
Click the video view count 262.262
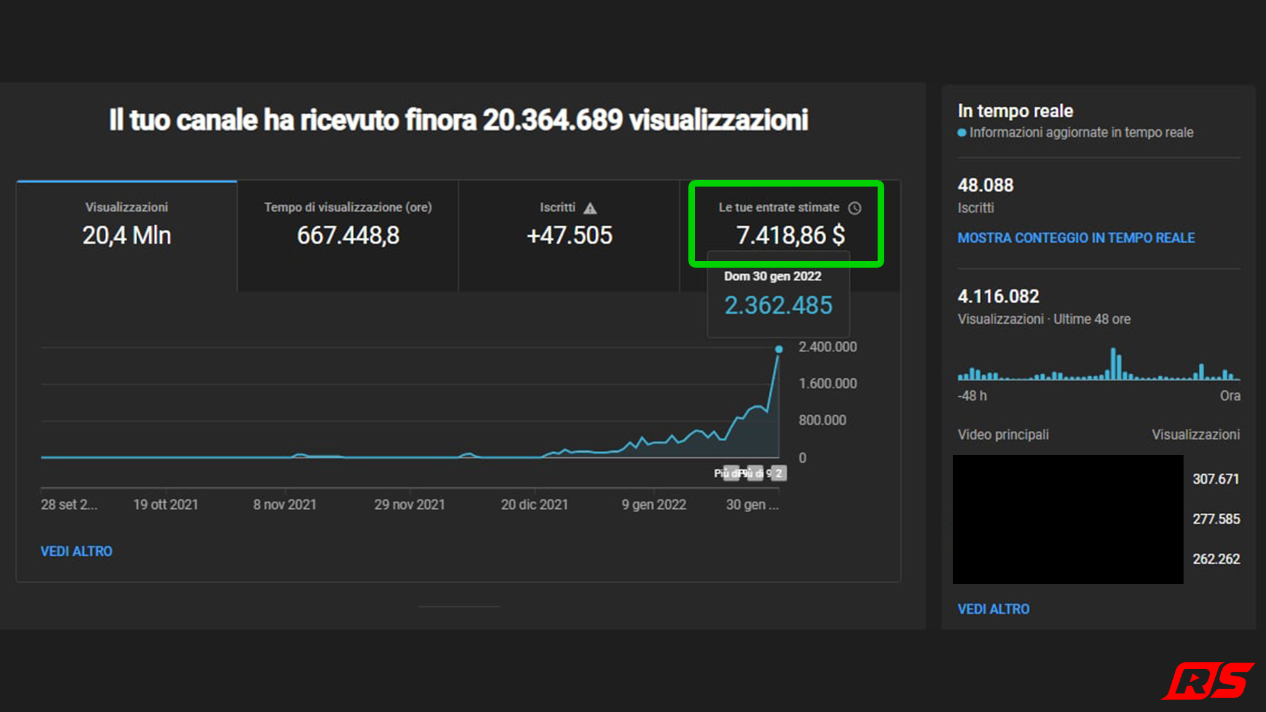click(x=1216, y=559)
